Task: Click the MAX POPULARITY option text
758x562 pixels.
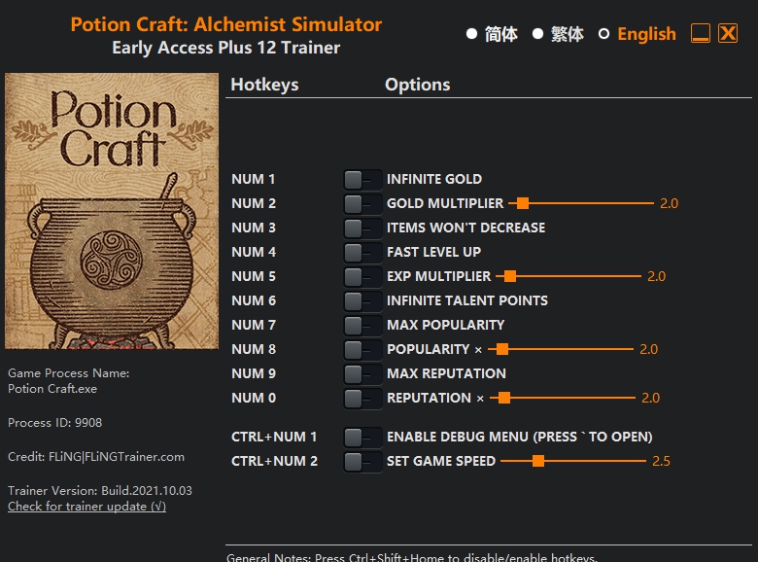Action: (x=445, y=325)
